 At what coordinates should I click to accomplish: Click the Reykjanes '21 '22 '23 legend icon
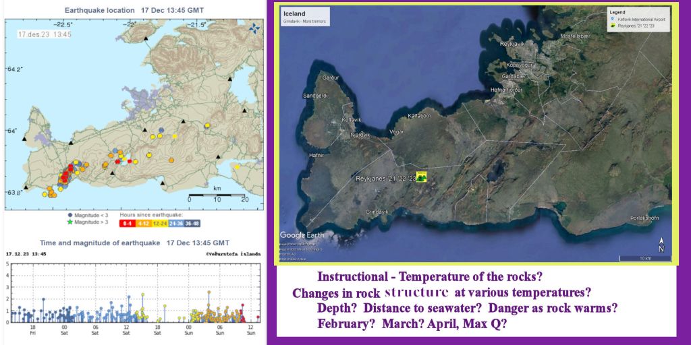pyautogui.click(x=613, y=24)
